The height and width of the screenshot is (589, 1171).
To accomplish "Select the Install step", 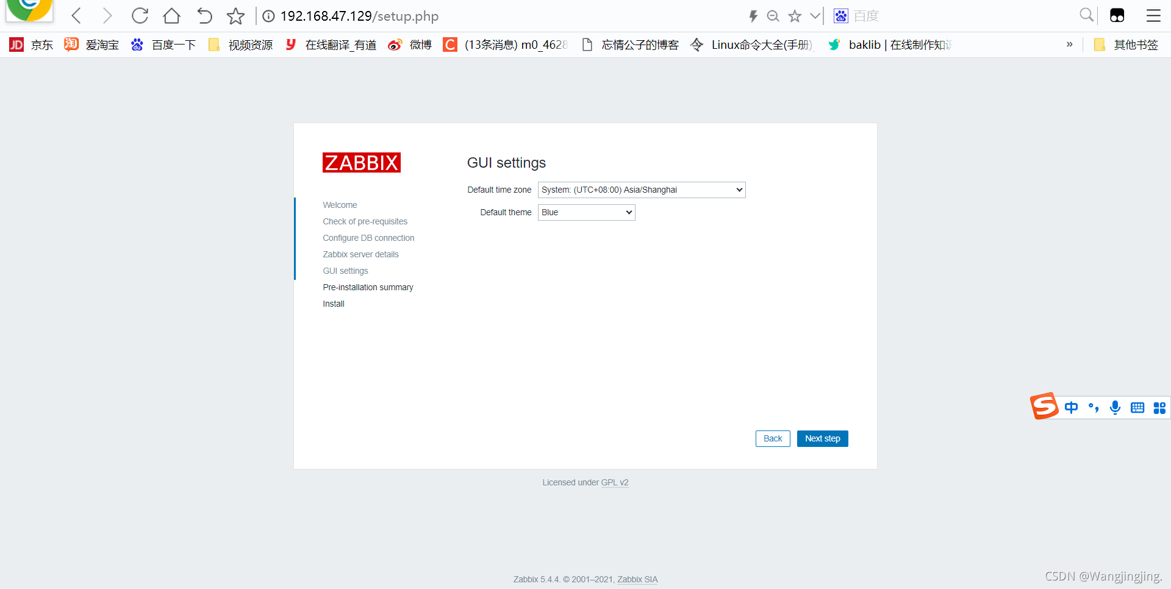I will 334,304.
